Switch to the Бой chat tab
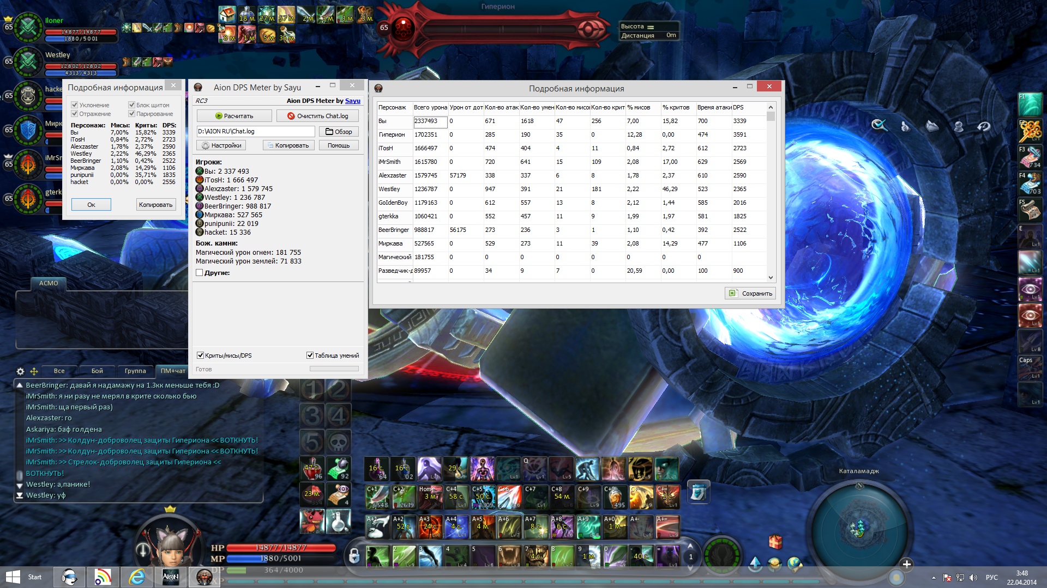 pyautogui.click(x=97, y=371)
